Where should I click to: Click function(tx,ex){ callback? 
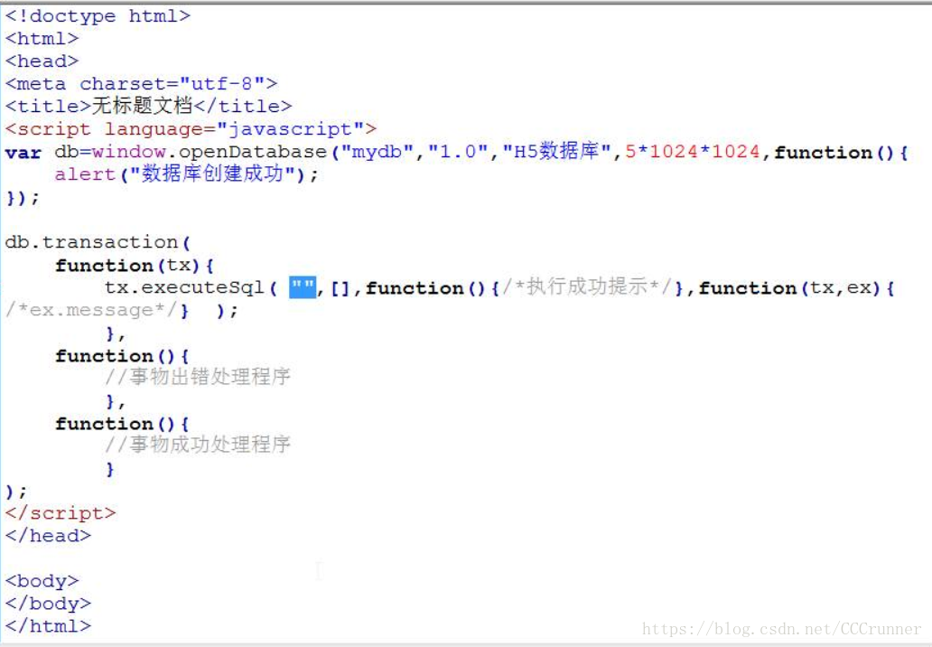pyautogui.click(x=797, y=288)
